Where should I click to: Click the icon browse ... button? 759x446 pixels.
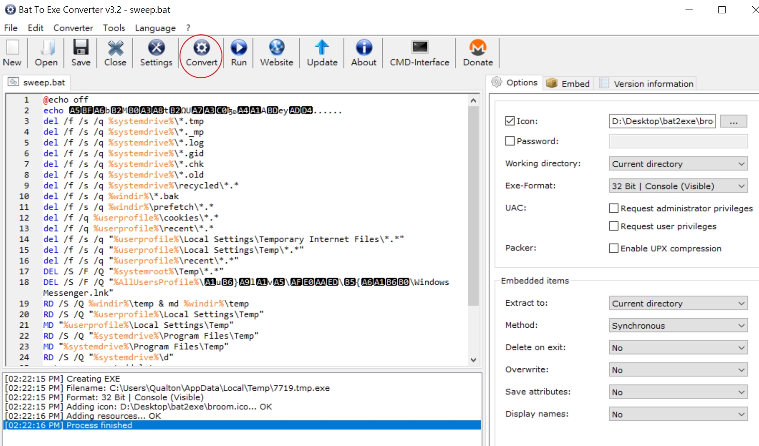point(733,121)
